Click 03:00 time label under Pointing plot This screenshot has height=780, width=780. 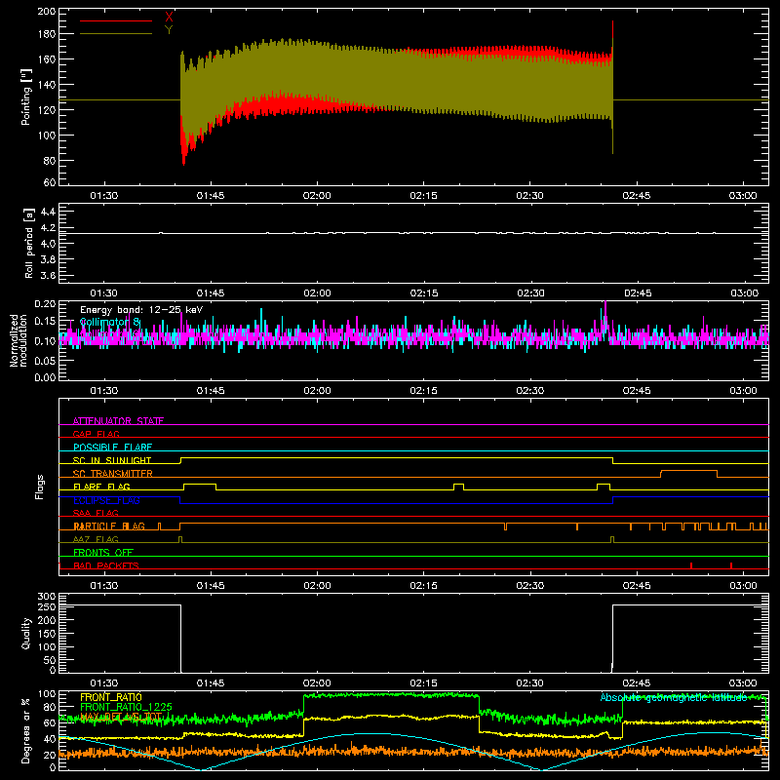tap(743, 196)
